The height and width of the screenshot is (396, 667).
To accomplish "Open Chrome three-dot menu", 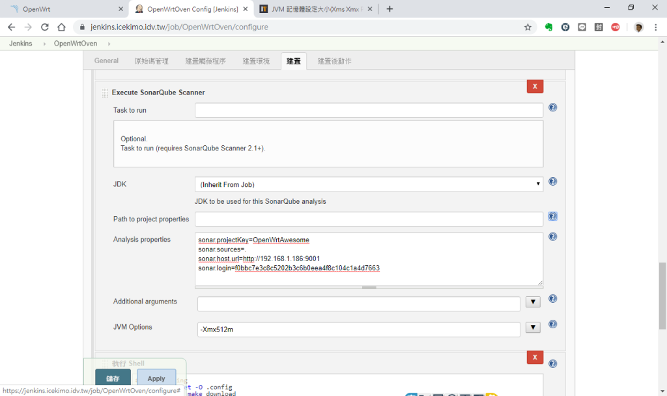I will (655, 27).
